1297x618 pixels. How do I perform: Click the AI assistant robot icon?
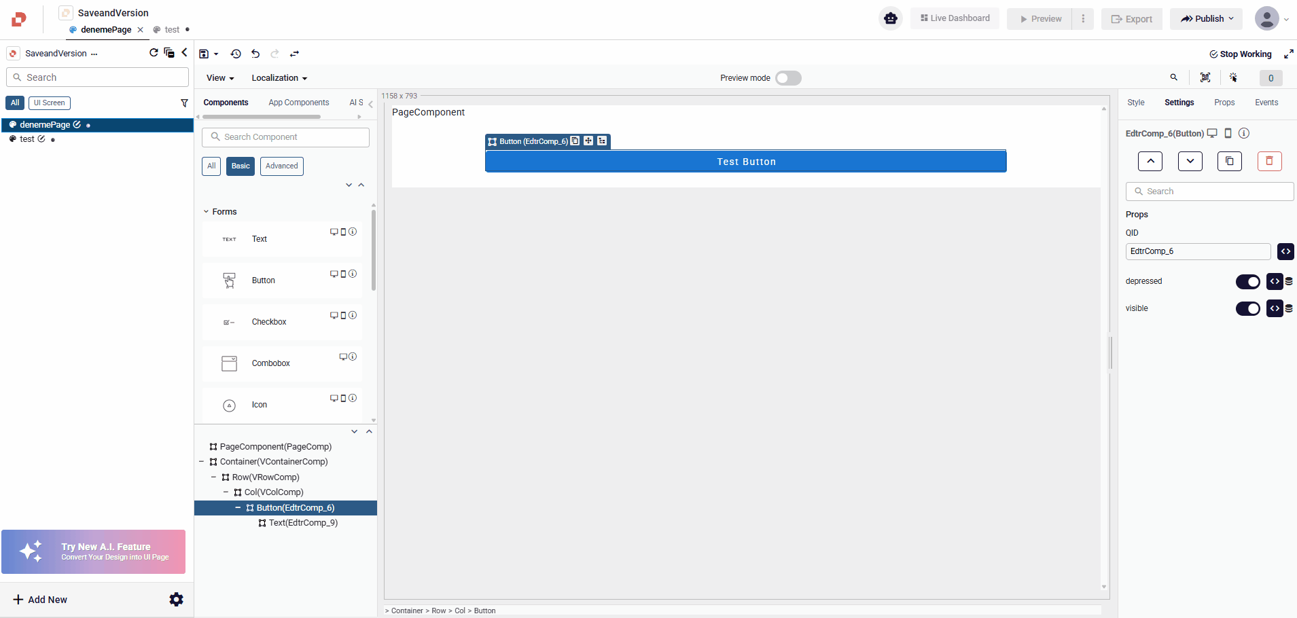point(890,18)
